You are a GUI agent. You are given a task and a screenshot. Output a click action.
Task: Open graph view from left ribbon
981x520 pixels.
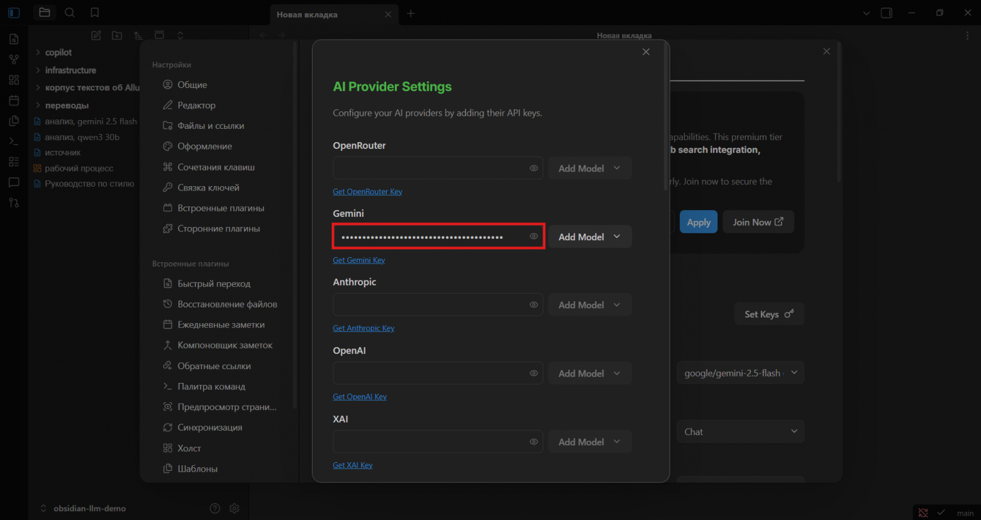point(14,60)
